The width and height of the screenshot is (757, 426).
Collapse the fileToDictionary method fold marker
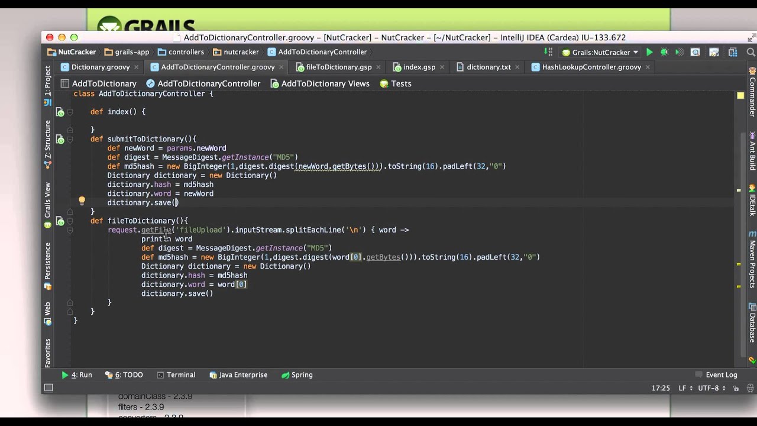point(70,221)
